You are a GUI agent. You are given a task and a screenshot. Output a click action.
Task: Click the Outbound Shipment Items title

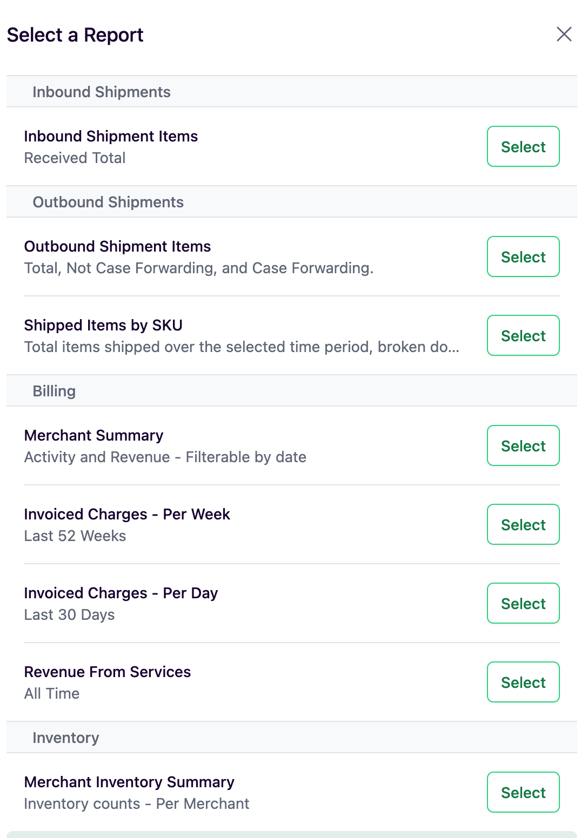117,246
